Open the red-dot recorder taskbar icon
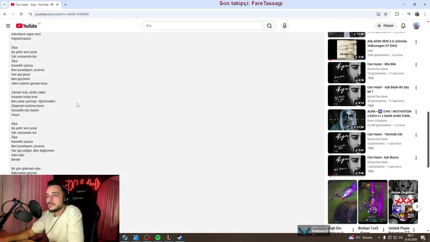The width and height of the screenshot is (430, 242). (147, 238)
